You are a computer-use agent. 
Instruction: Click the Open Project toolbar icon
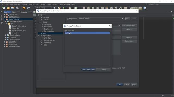pos(13,8)
